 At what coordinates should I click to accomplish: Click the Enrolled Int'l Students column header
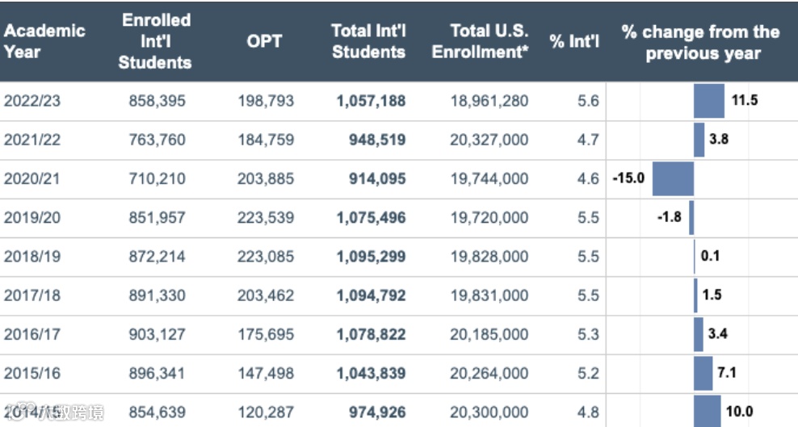(x=156, y=40)
